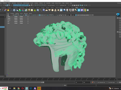
Task: Click the MEL command line input
Action: [x=81, y=85]
